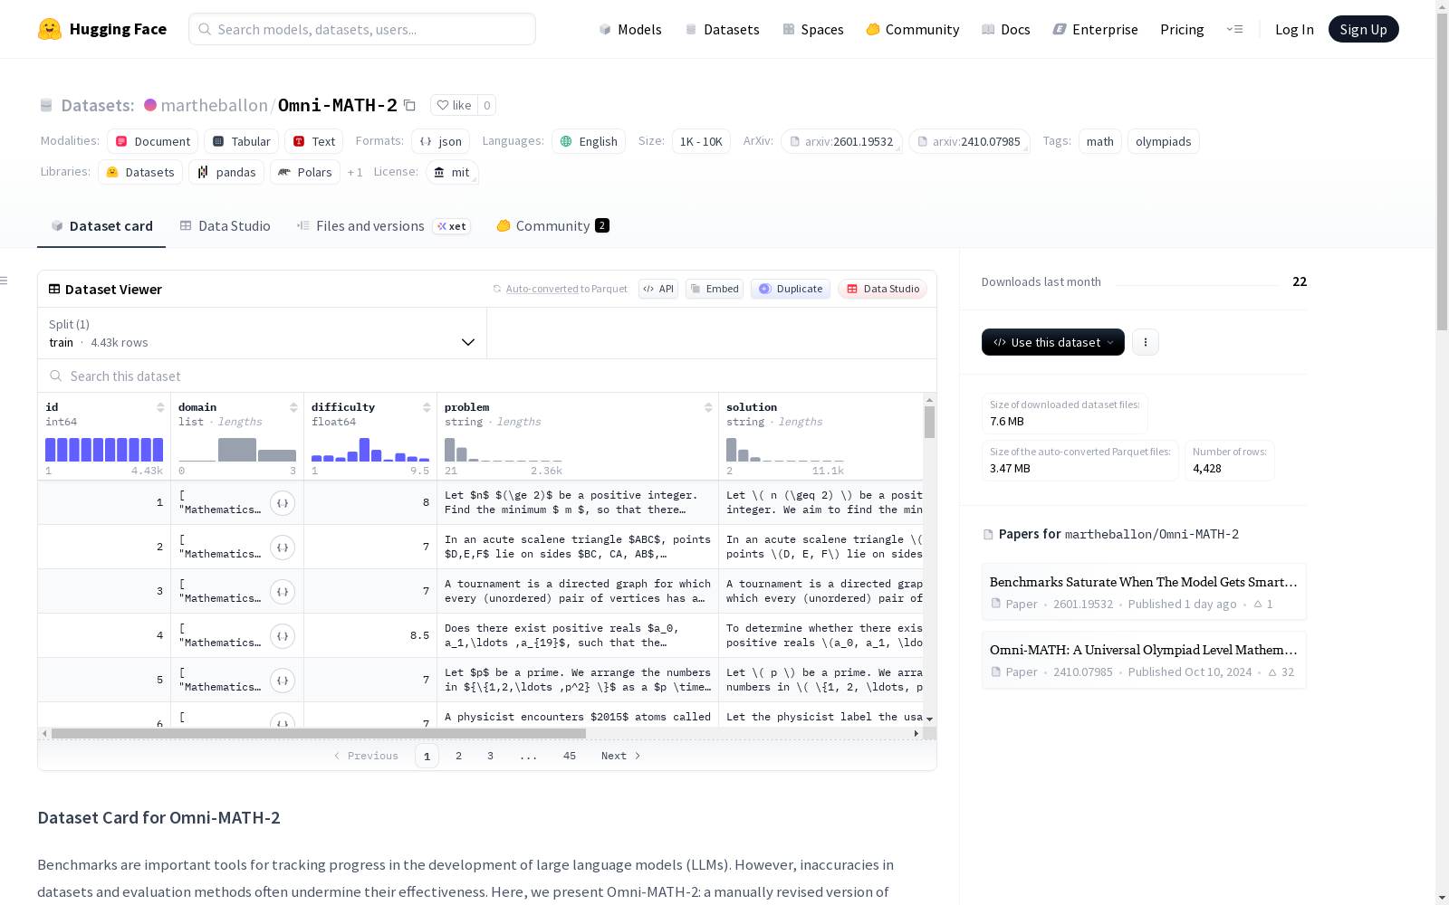The width and height of the screenshot is (1449, 905).
Task: Click the Hugging Face logo icon
Action: [50, 29]
